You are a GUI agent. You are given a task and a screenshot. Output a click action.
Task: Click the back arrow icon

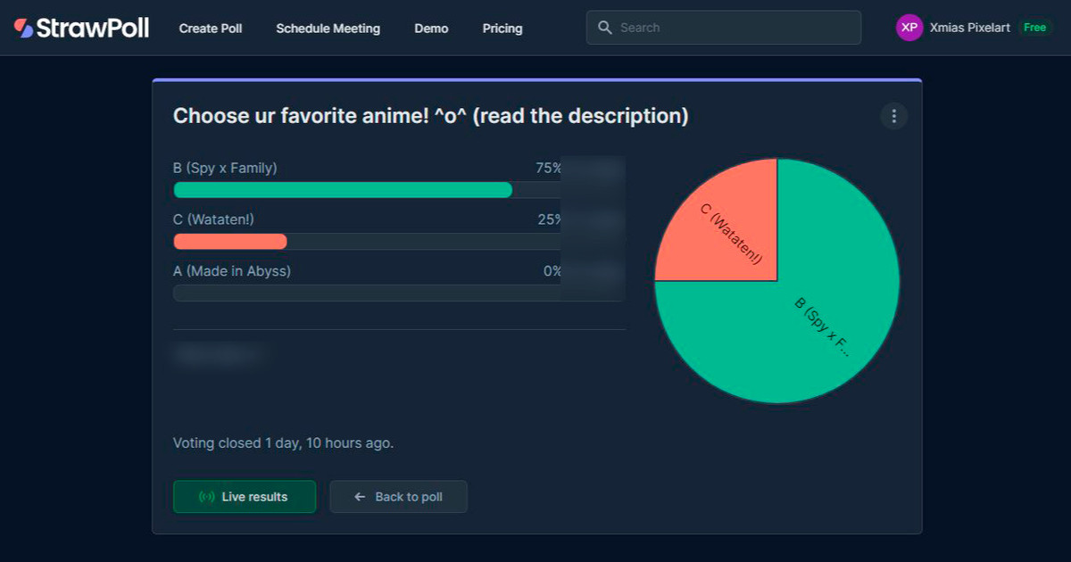360,497
